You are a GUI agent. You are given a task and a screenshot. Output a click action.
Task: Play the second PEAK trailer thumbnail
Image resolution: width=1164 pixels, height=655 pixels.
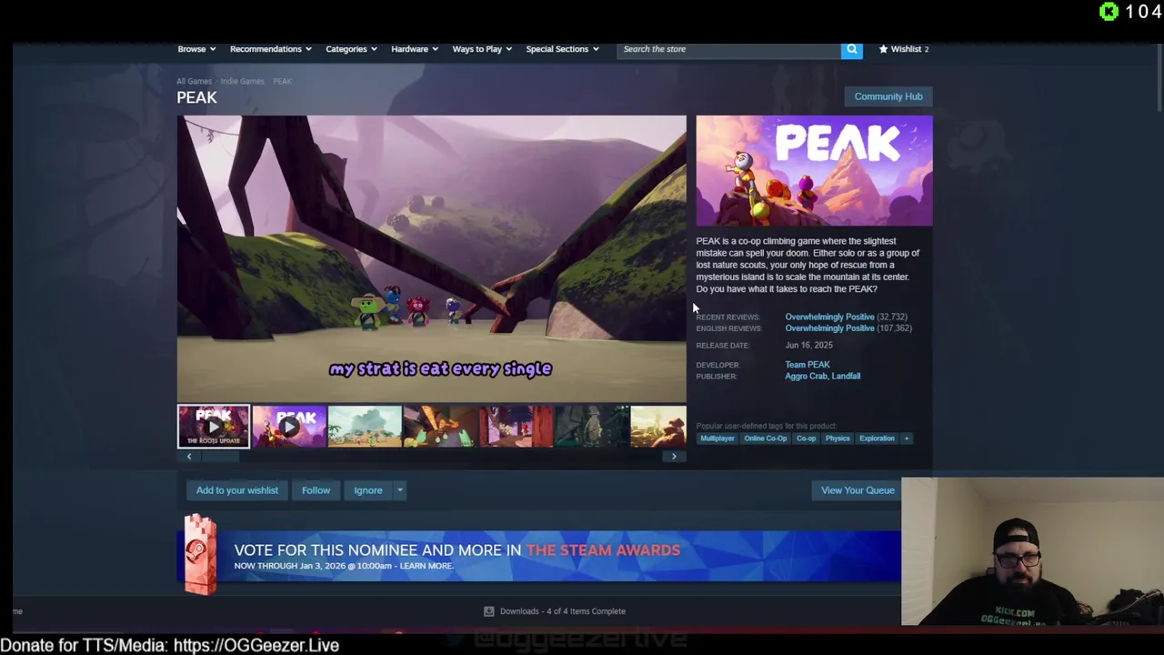[288, 427]
